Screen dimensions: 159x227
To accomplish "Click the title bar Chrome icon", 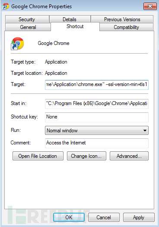I will [6, 6].
